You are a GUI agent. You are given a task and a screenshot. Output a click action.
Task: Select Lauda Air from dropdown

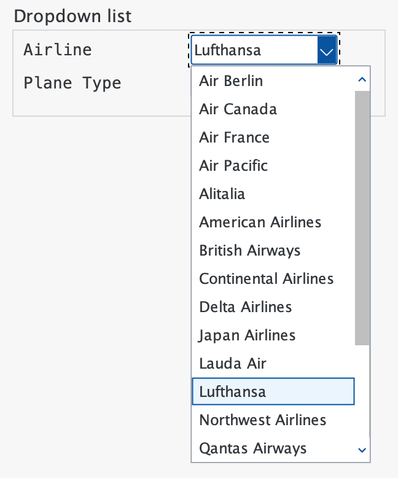point(233,364)
